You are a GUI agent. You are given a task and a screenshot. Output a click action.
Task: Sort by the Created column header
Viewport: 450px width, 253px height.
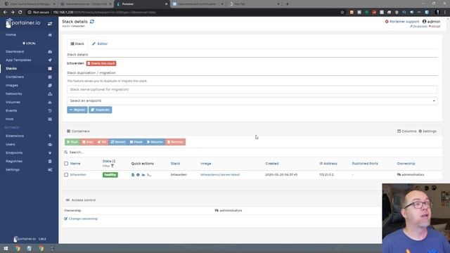click(x=272, y=164)
